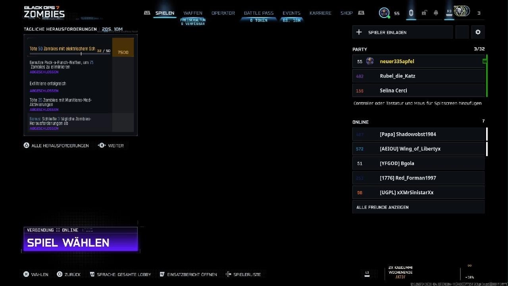This screenshot has width=508, height=286.
Task: Click the Black Ops 7 Zombies logo
Action: [44, 12]
